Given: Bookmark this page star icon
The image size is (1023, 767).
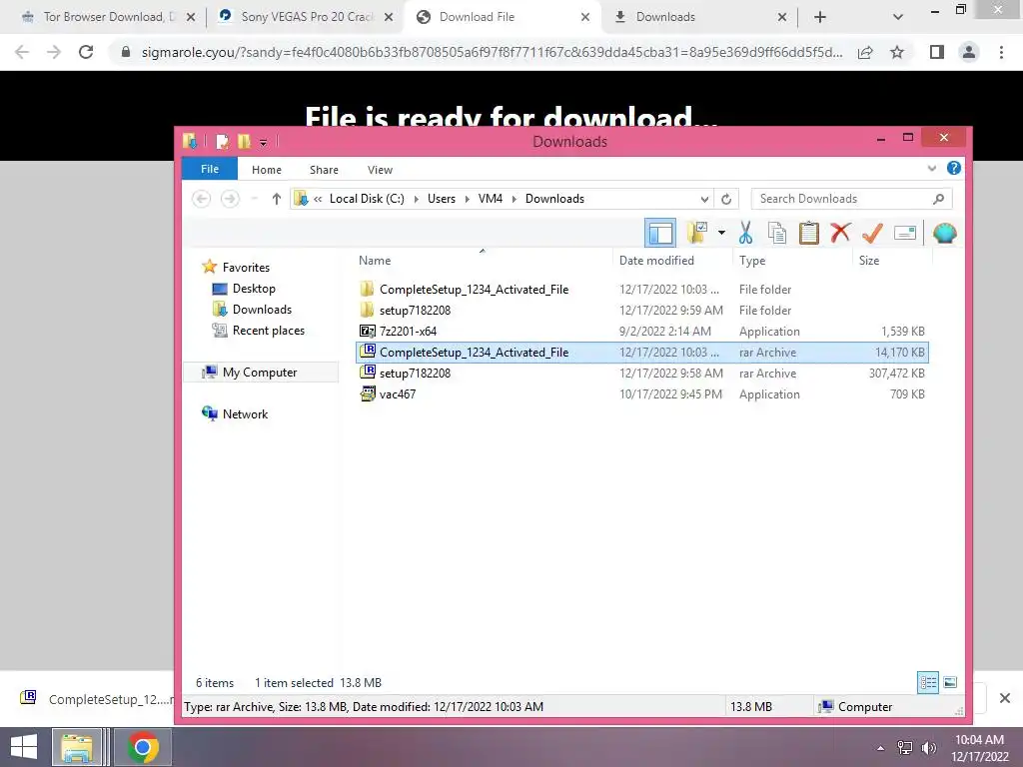Looking at the screenshot, I should point(897,52).
